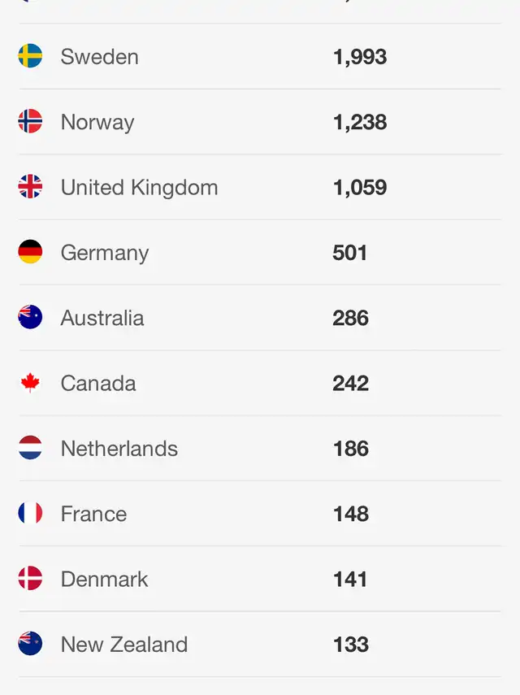The width and height of the screenshot is (520, 695).
Task: Click the Canada value 242
Action: [x=350, y=384]
